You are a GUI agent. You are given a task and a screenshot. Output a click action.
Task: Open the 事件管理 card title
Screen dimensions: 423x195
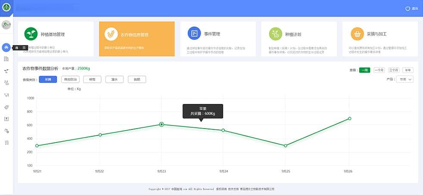212,34
